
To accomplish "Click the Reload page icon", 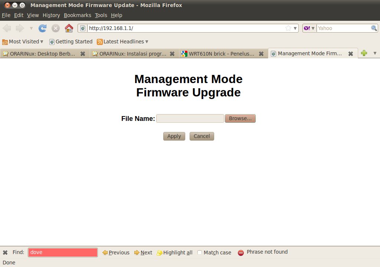I will tap(43, 28).
